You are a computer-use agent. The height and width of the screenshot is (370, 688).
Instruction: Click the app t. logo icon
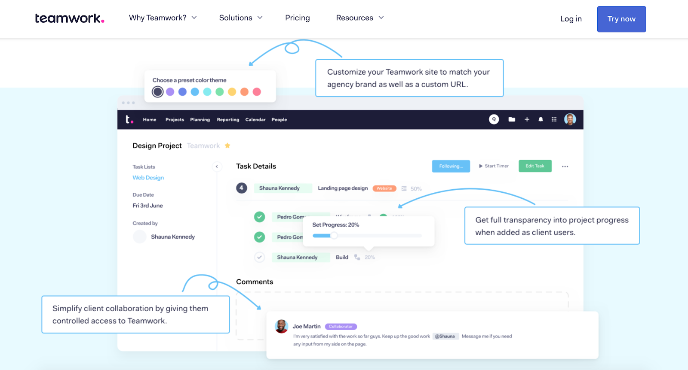pyautogui.click(x=129, y=119)
